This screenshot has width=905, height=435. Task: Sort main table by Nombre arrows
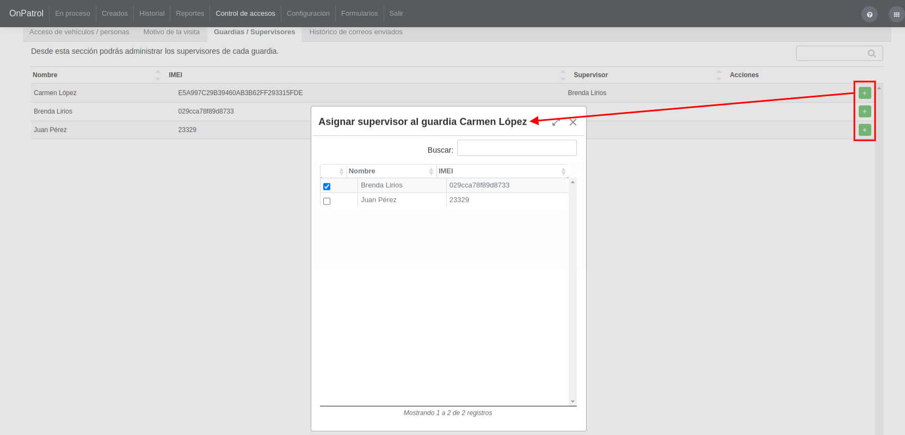tap(158, 75)
